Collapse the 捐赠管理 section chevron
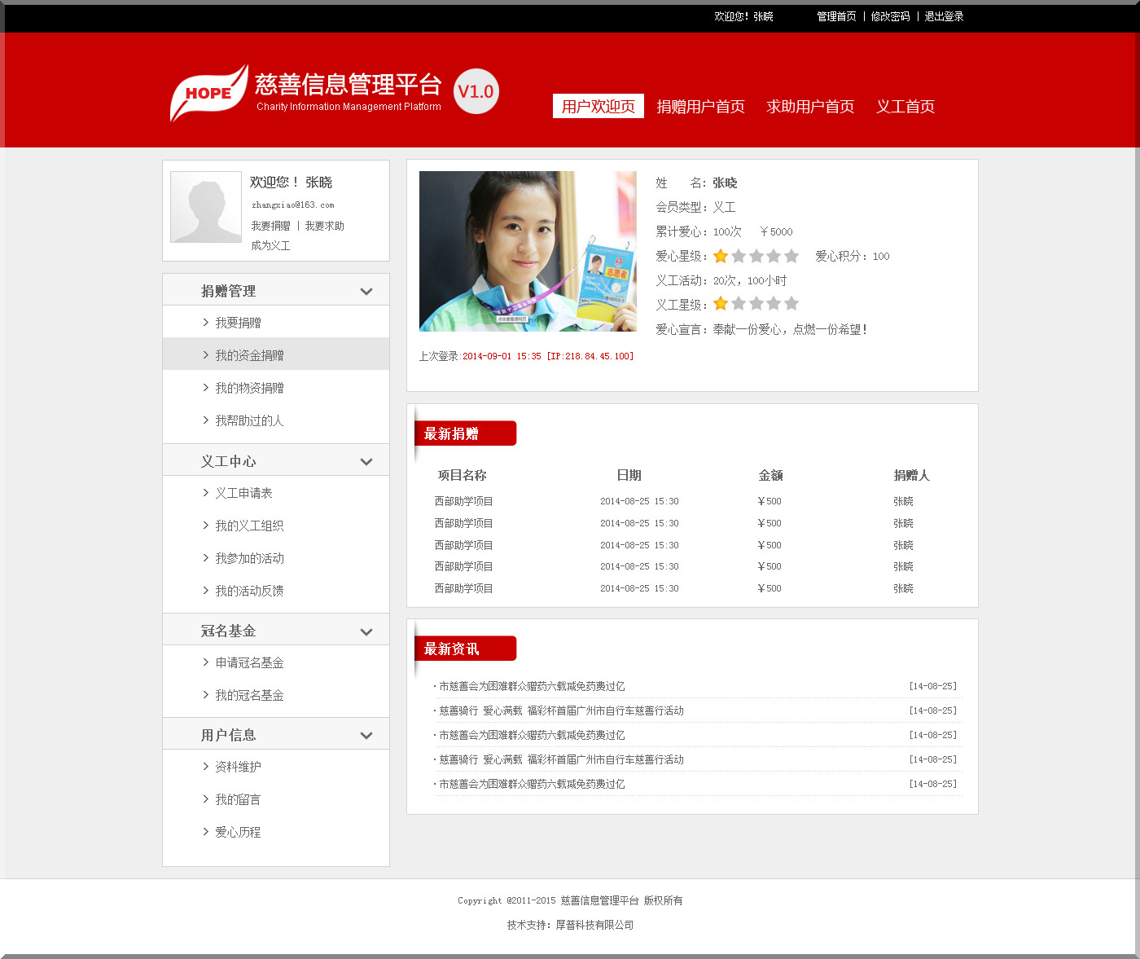This screenshot has height=959, width=1140. point(366,292)
